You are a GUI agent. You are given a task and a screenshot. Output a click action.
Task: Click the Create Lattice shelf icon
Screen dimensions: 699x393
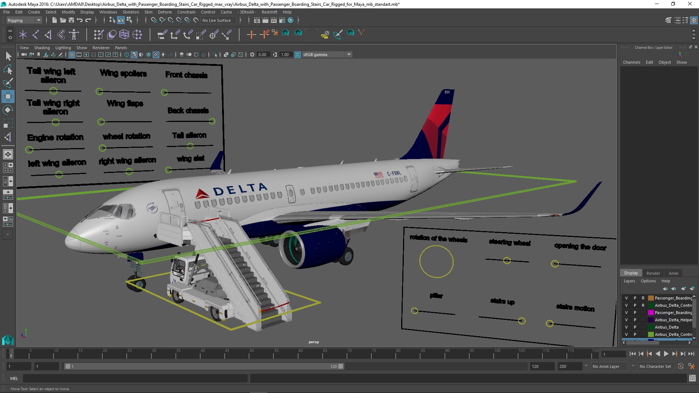coord(124,35)
